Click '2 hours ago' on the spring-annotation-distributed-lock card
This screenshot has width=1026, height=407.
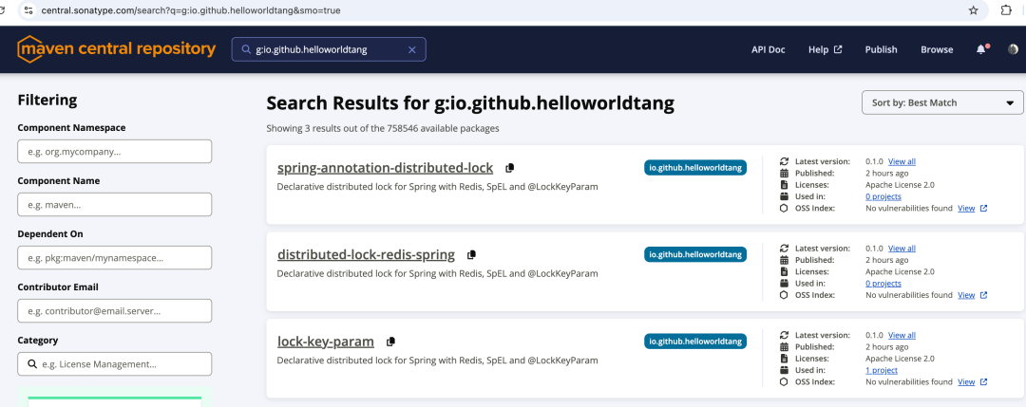[886, 173]
